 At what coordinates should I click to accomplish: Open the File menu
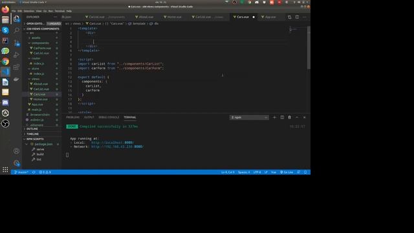[x=14, y=11]
